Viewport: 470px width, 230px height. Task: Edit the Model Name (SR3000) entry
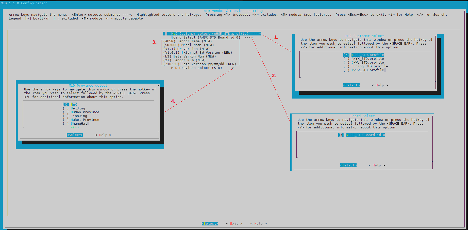tap(188, 45)
